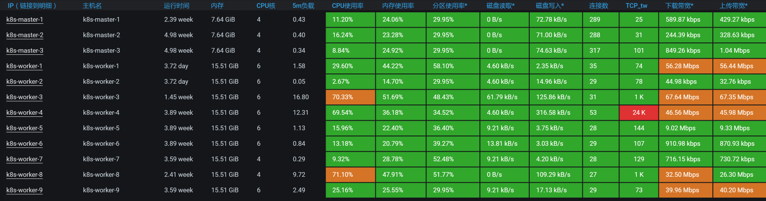This screenshot has width=766, height=201.
Task: Click the 1.04 Mbps upload bandwidth cell
Action: (739, 51)
